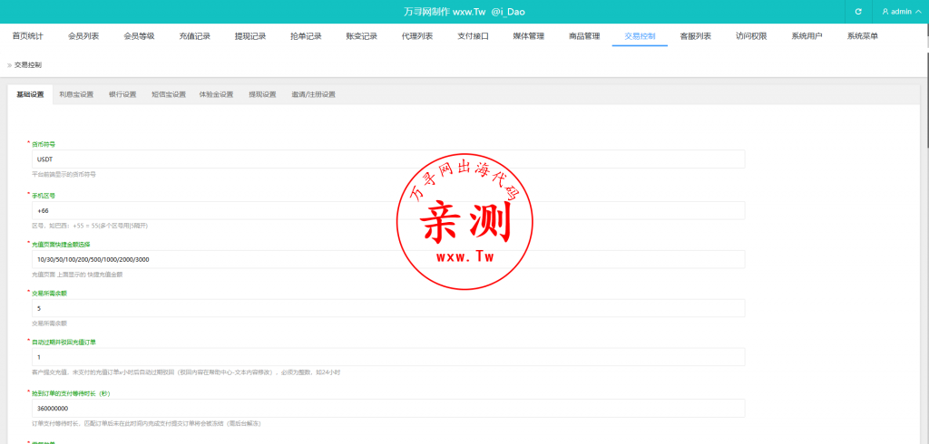Open 会员等级 menu item

pyautogui.click(x=139, y=36)
